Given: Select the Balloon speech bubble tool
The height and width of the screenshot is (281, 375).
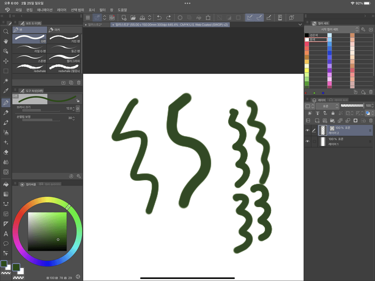Looking at the screenshot, I should pos(6,244).
